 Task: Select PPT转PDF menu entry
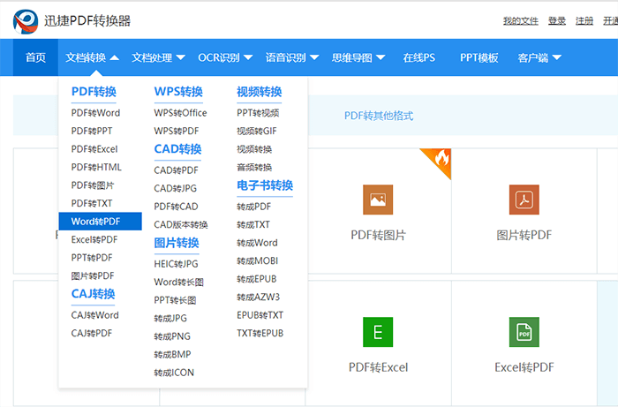click(92, 258)
